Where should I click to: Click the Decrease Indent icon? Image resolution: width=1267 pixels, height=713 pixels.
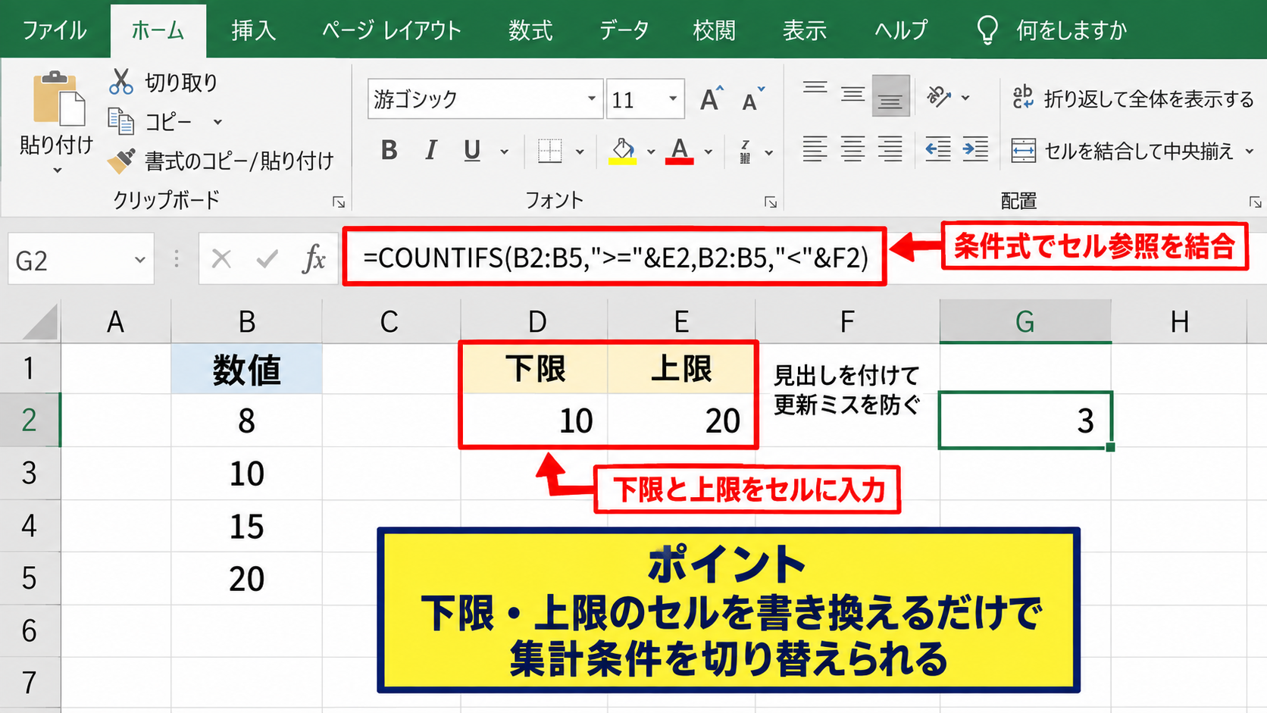(x=938, y=149)
